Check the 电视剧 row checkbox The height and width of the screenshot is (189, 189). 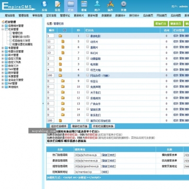[88, 64]
